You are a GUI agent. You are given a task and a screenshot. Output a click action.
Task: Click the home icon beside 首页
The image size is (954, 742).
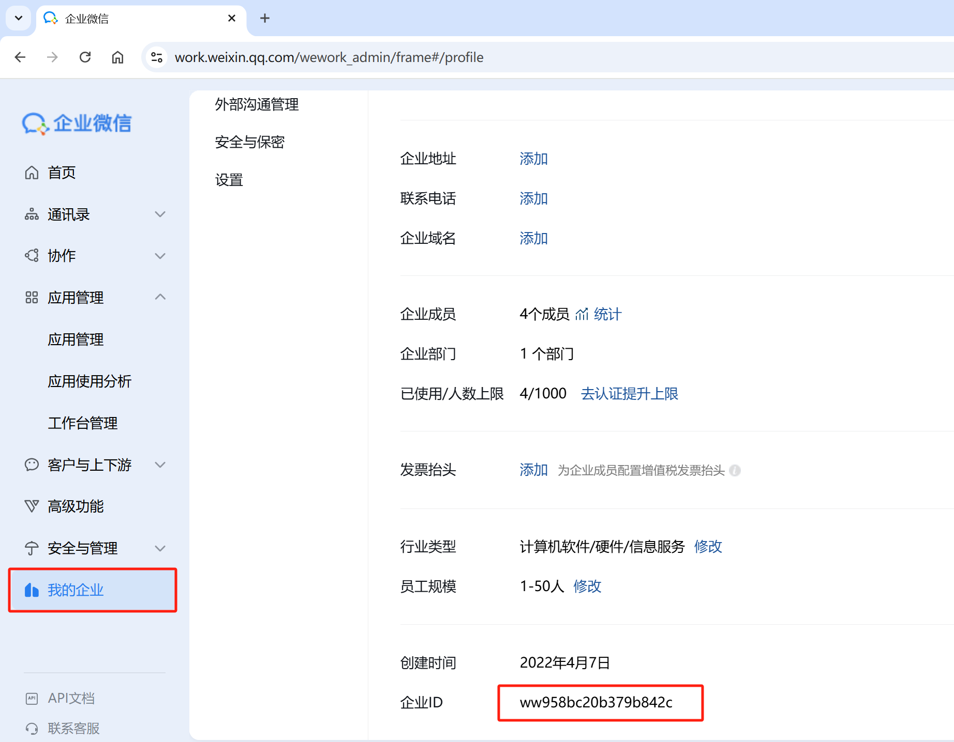click(32, 173)
